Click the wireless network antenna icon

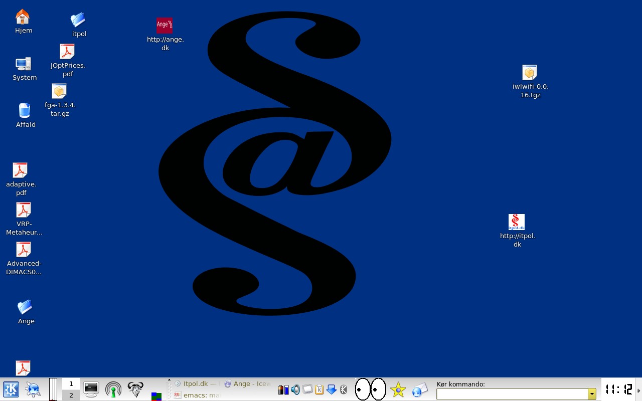pos(113,389)
